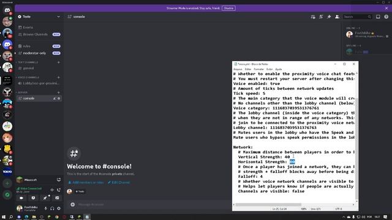Open the rules channel

click(39, 46)
